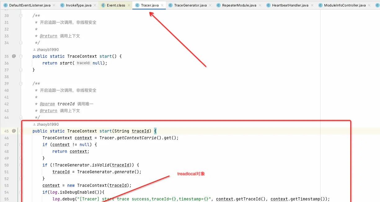Collapse the Javadoc comment starting at line 30
Viewport: 380px width, 202px height.
(x=21, y=15)
